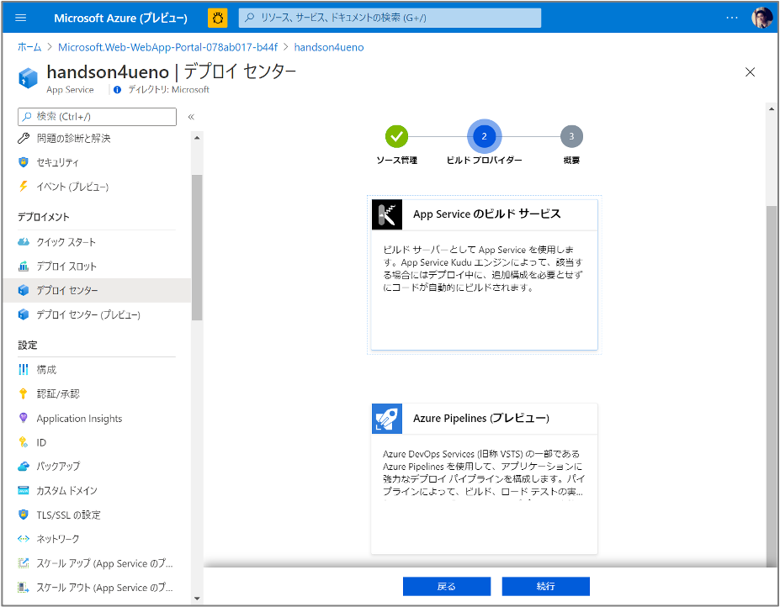This screenshot has height=607, width=780.
Task: Click the cube icon for デプロイ センター (プレビュー)
Action: pos(24,314)
